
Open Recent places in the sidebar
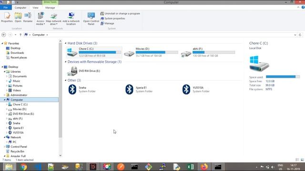pyautogui.click(x=19, y=57)
